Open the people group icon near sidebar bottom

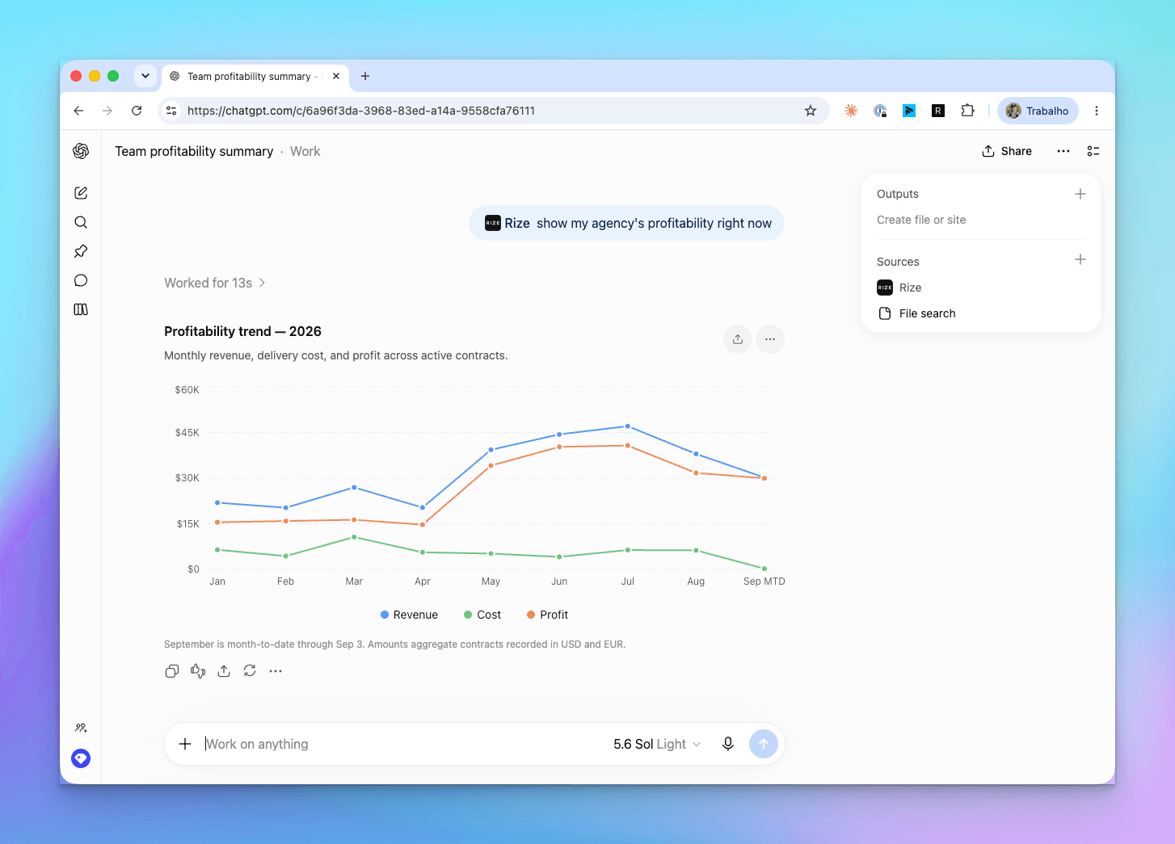point(81,728)
